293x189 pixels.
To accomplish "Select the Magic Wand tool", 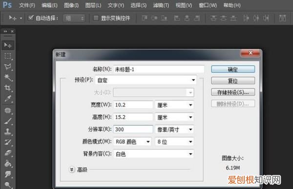I will click(x=8, y=77).
